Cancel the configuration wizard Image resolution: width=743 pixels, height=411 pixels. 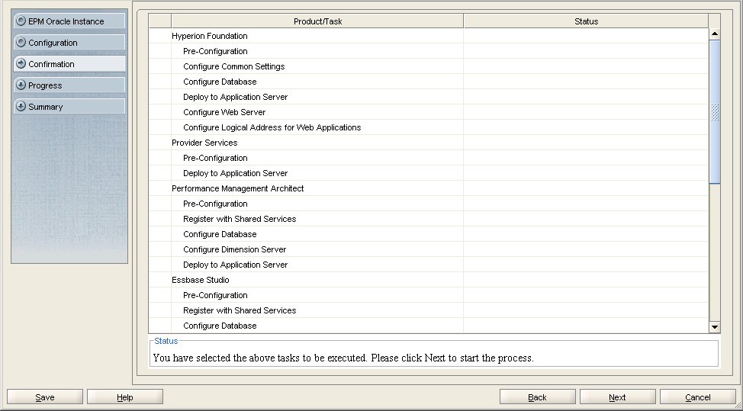[697, 397]
